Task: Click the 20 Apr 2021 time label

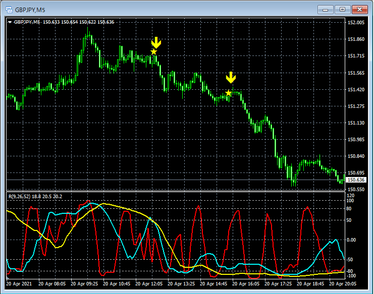Action: (19, 284)
